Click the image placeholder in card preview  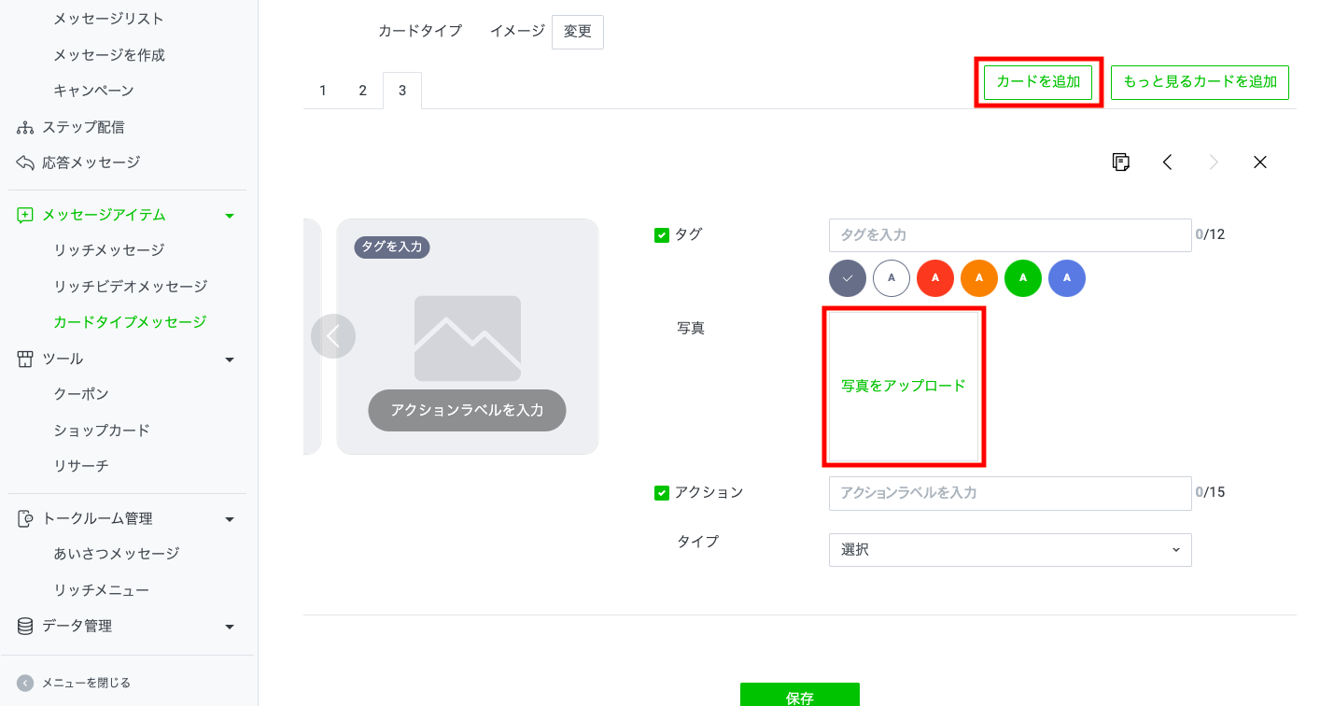pos(468,338)
